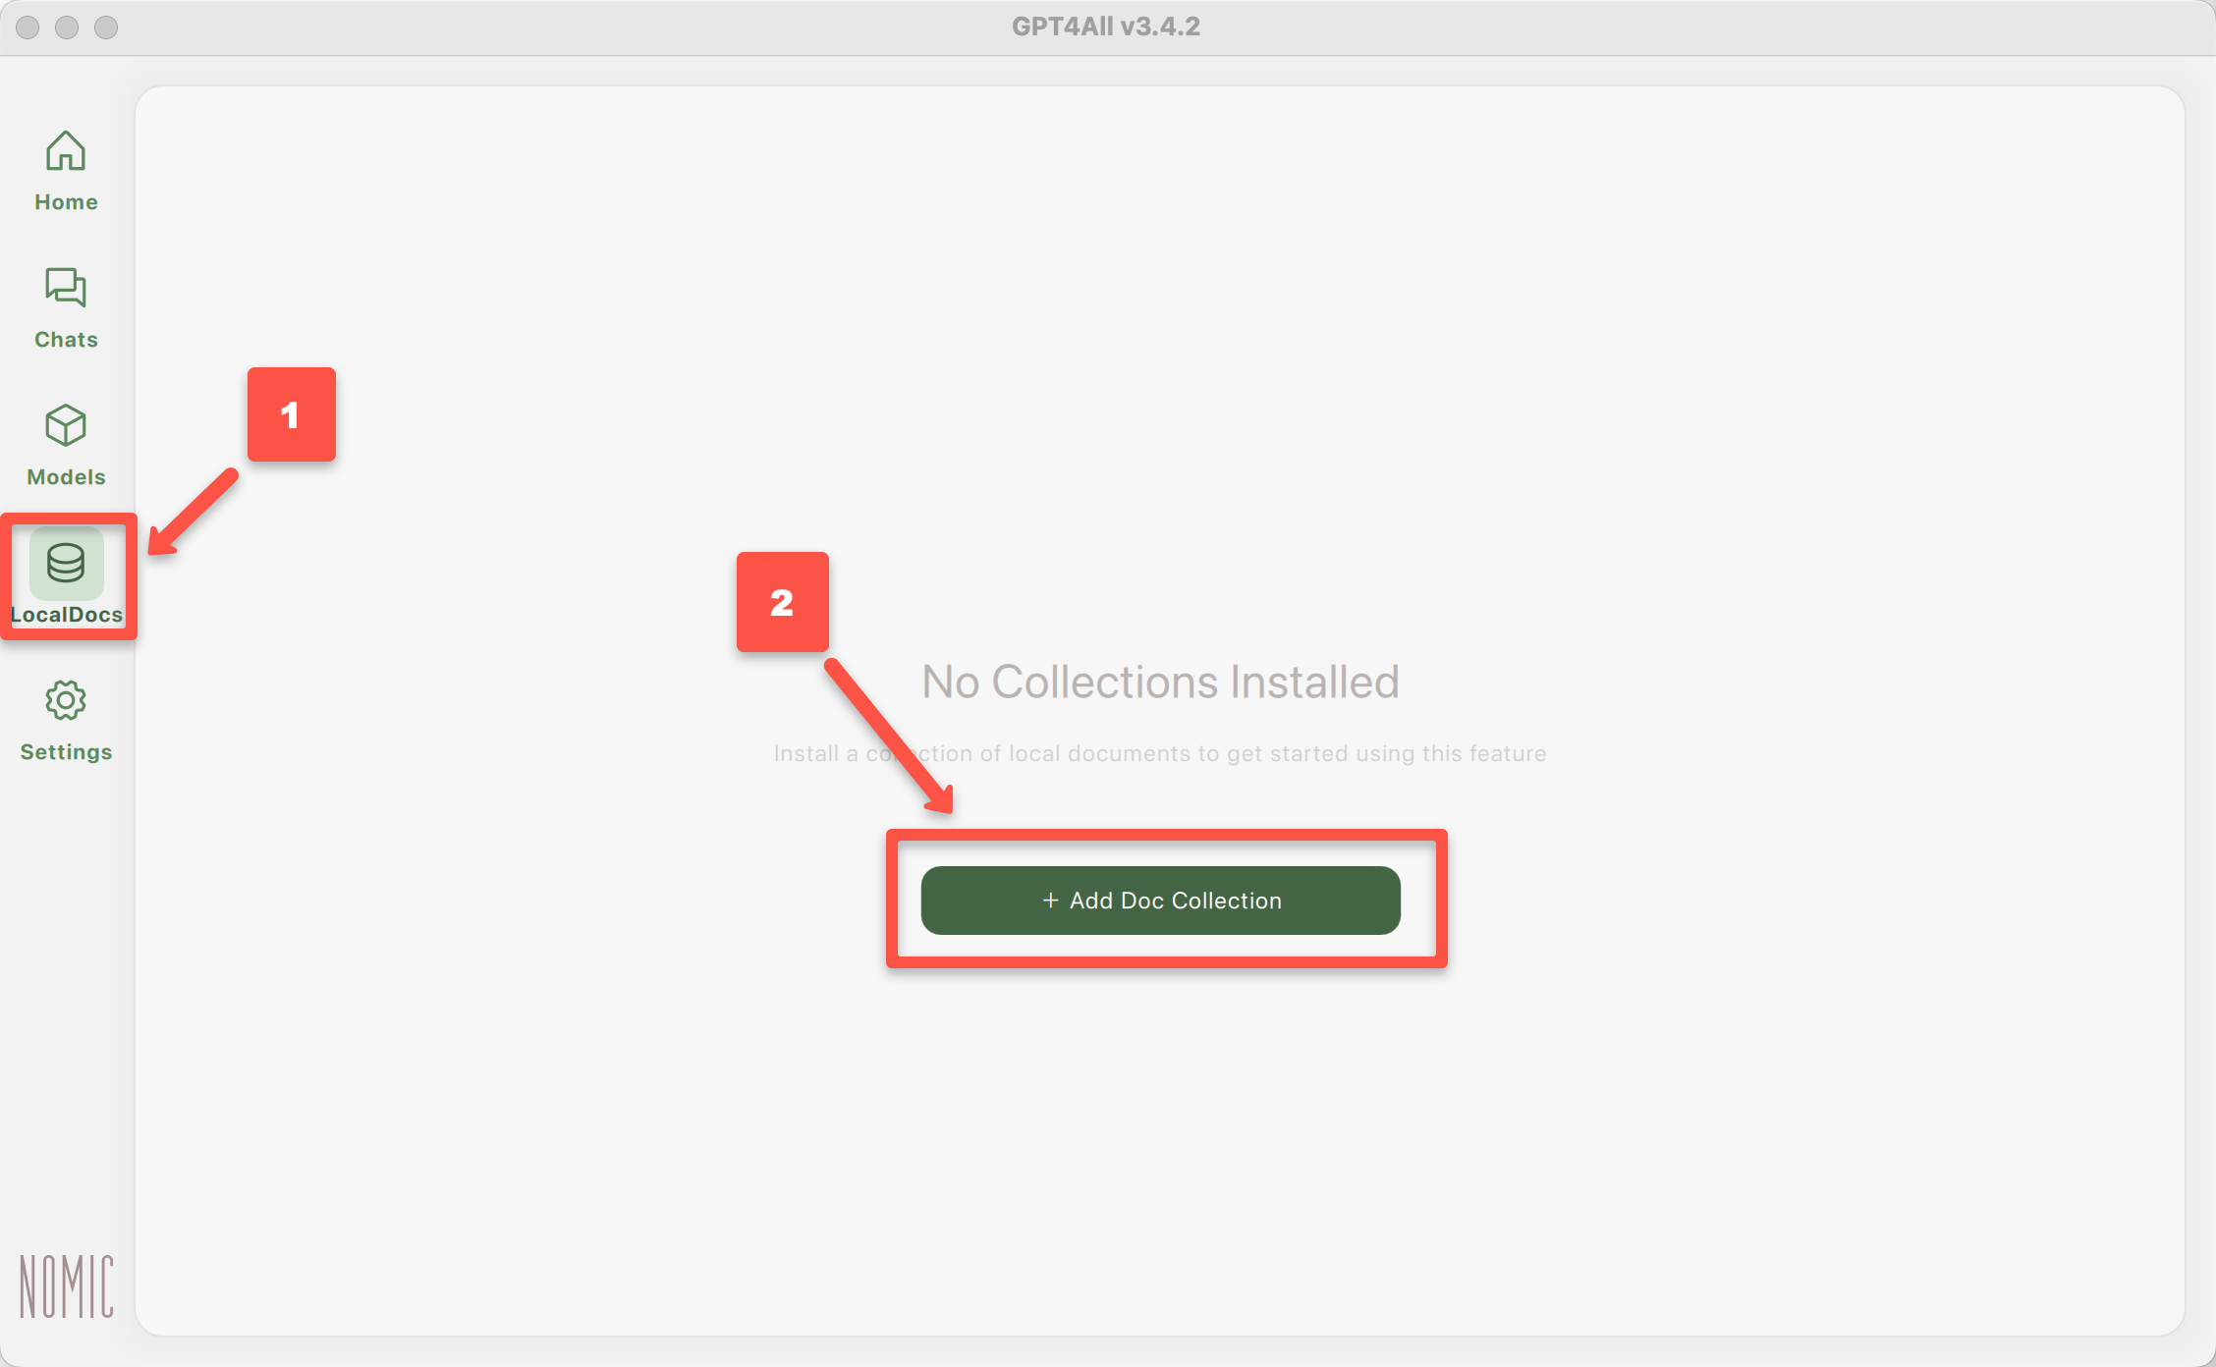Open the Home view from sidebar

66,171
